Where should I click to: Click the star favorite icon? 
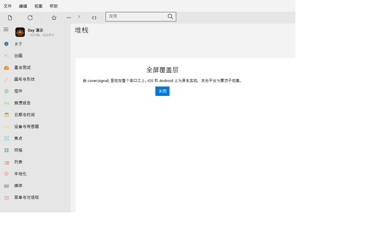coord(54,18)
